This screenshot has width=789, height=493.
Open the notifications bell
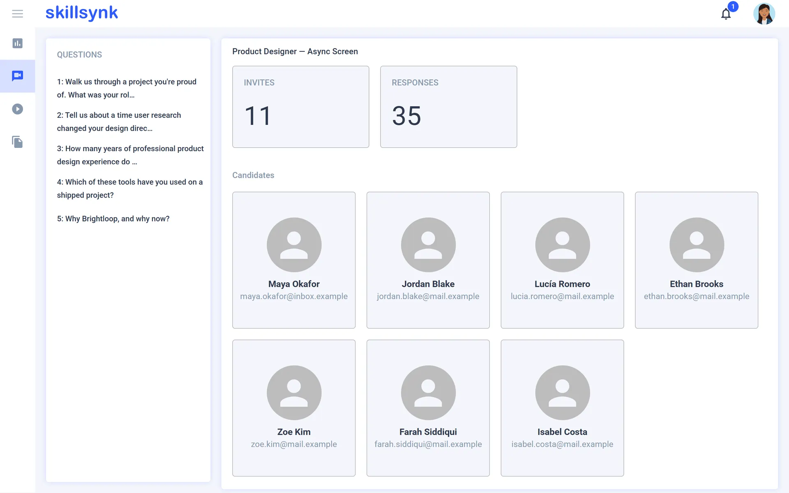click(x=726, y=14)
